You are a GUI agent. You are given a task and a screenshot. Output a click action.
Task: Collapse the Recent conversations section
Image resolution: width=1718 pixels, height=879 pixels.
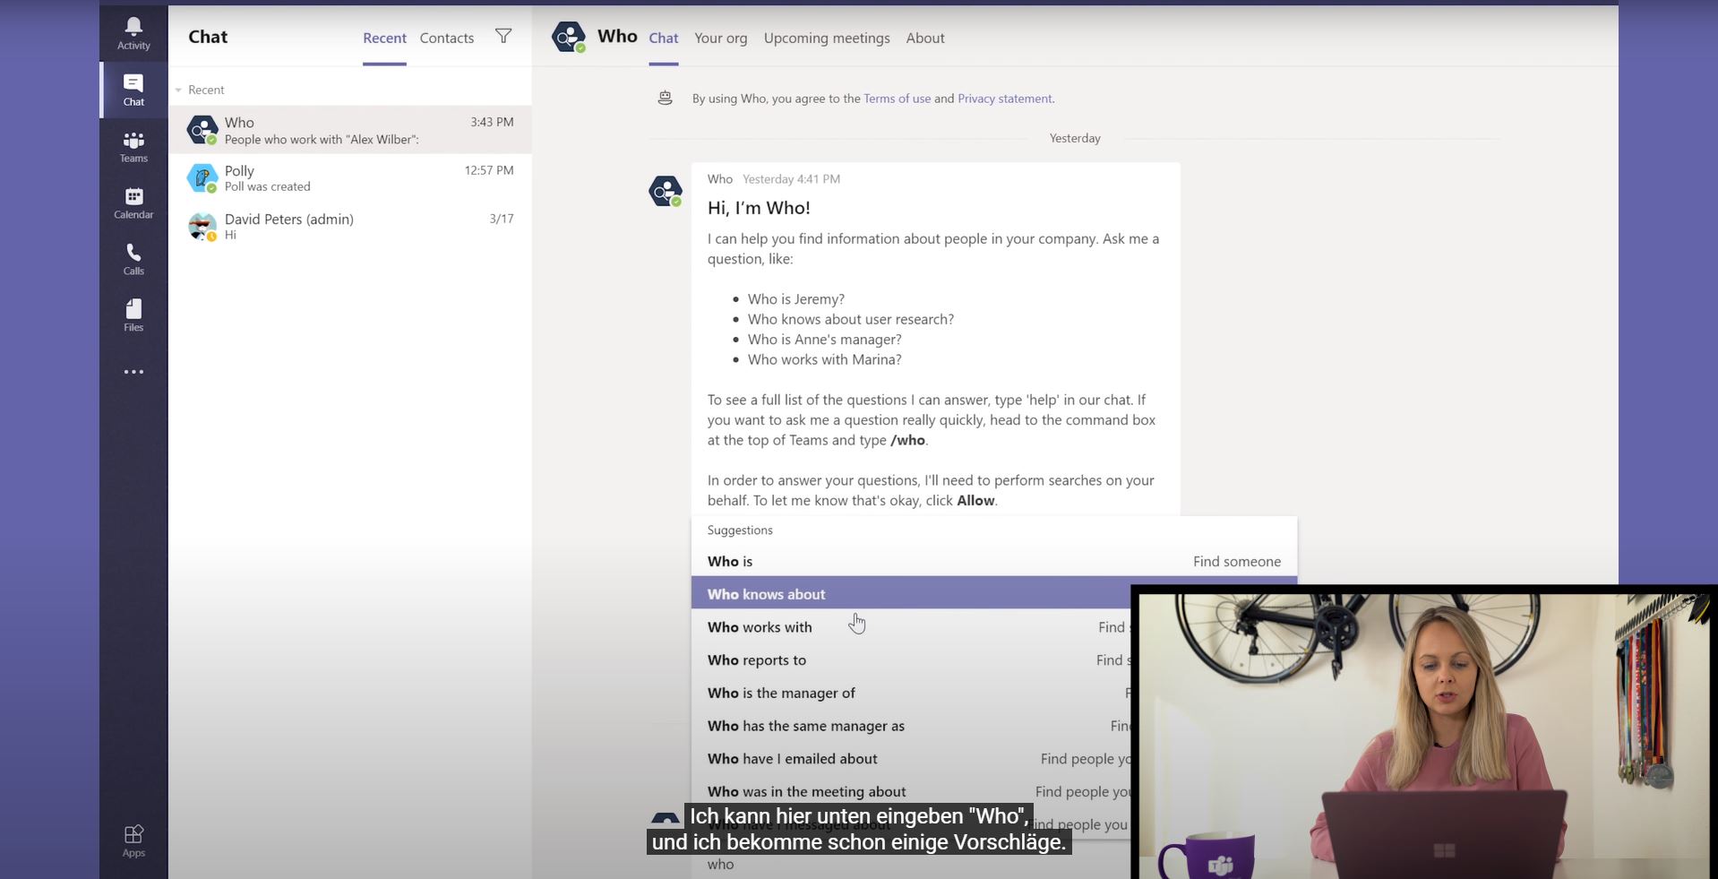coord(177,90)
